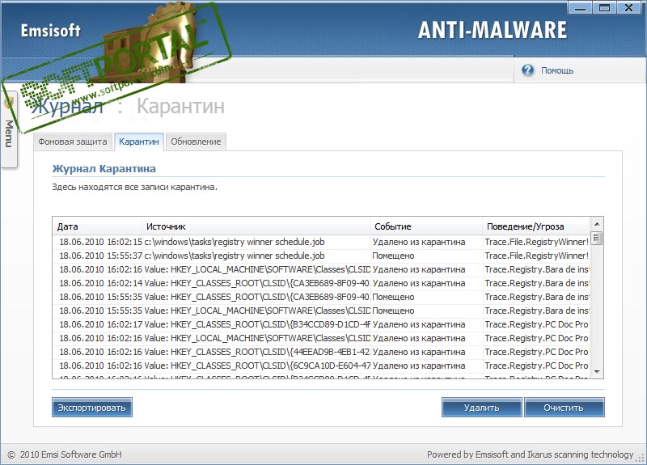Click the Очистить button
647x465 pixels.
coord(564,408)
